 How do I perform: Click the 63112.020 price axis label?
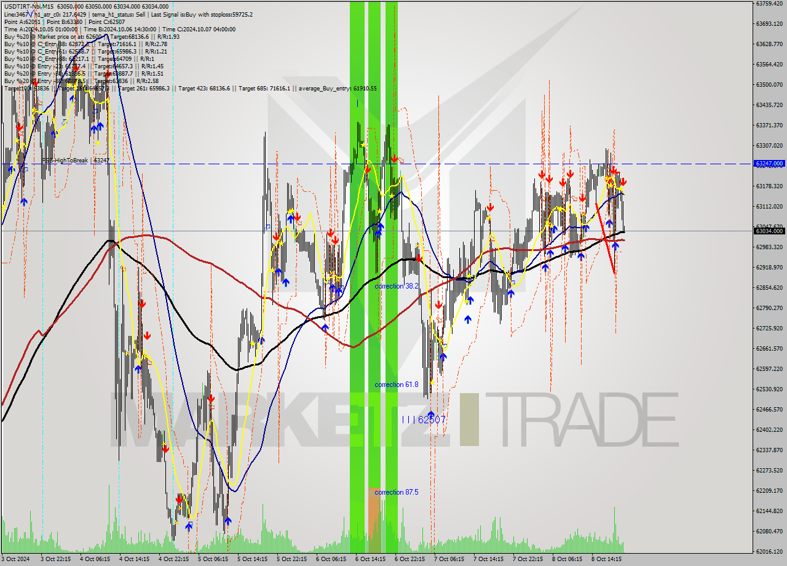[769, 206]
